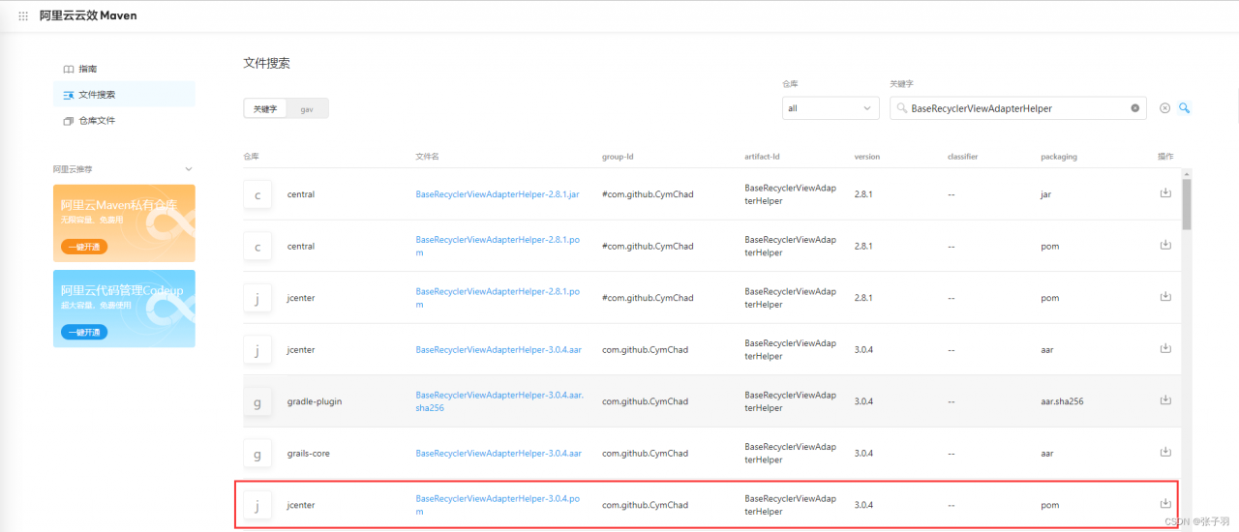Click the g icon of grails-core row
This screenshot has height=532, width=1239.
click(257, 454)
